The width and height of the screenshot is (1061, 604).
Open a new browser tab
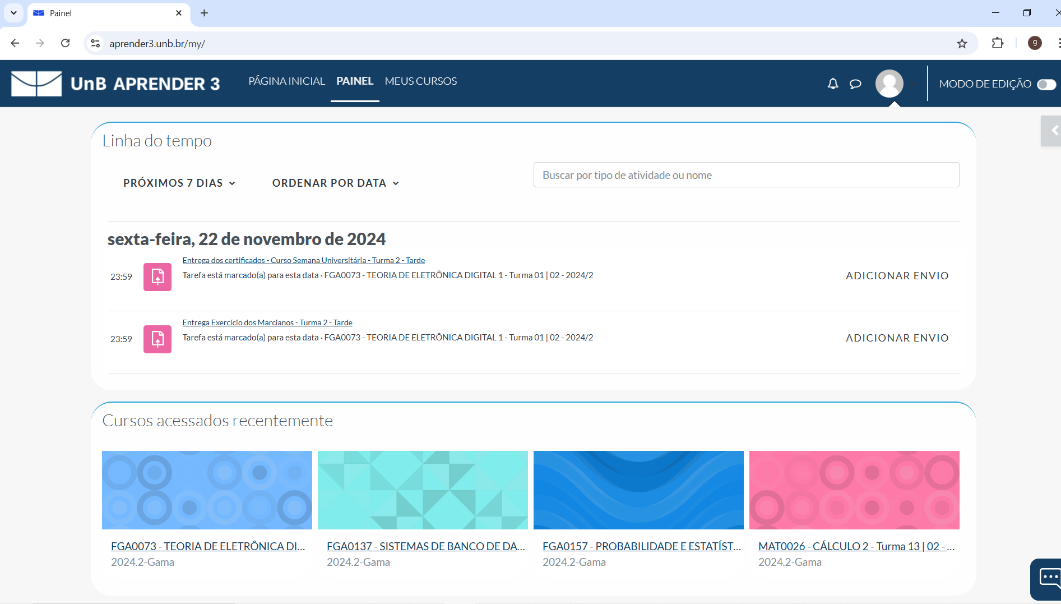click(205, 13)
